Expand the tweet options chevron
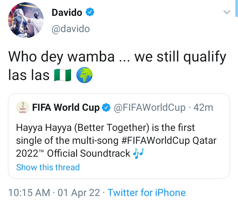The height and width of the screenshot is (200, 238). 227,13
